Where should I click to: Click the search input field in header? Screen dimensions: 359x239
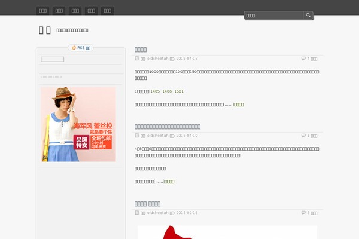[x=273, y=16]
